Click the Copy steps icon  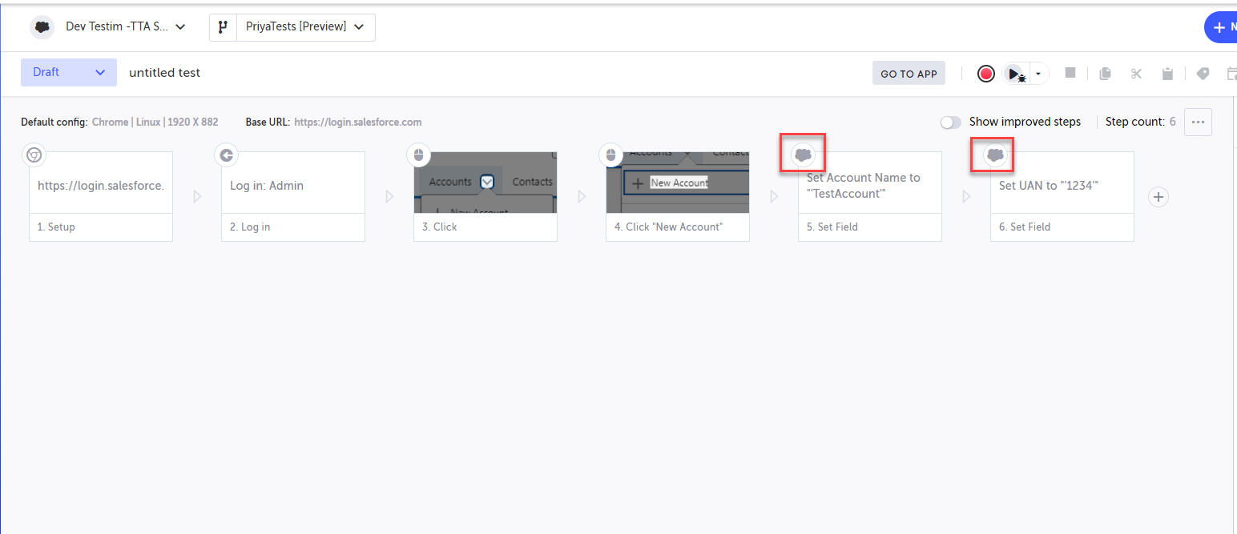[x=1105, y=74]
